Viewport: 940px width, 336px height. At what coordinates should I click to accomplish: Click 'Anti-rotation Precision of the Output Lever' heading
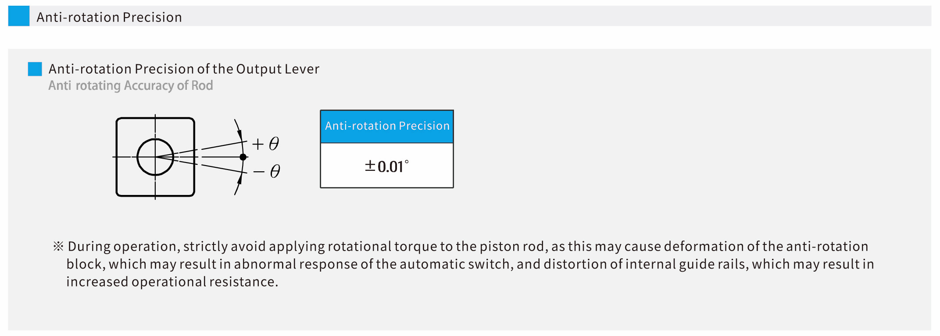184,69
